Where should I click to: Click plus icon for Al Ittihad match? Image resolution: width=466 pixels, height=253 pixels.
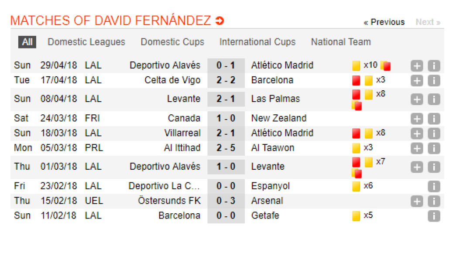pos(417,148)
